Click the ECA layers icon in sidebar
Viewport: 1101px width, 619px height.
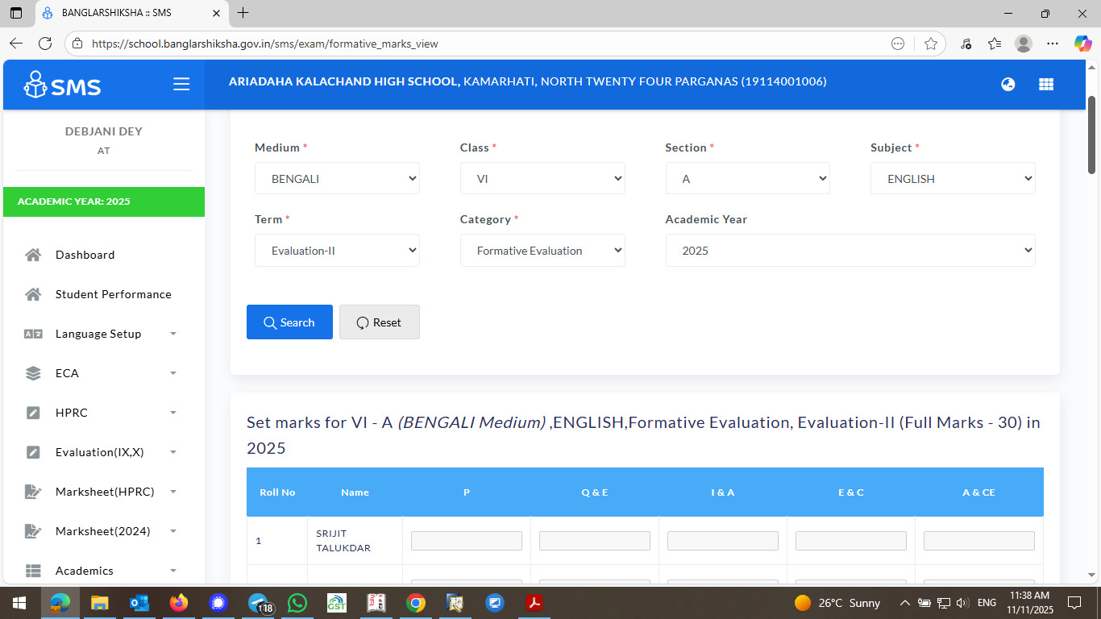point(33,373)
